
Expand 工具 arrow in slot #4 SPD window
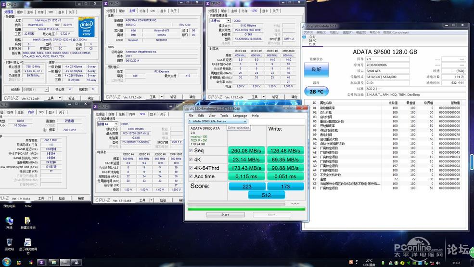click(x=152, y=200)
